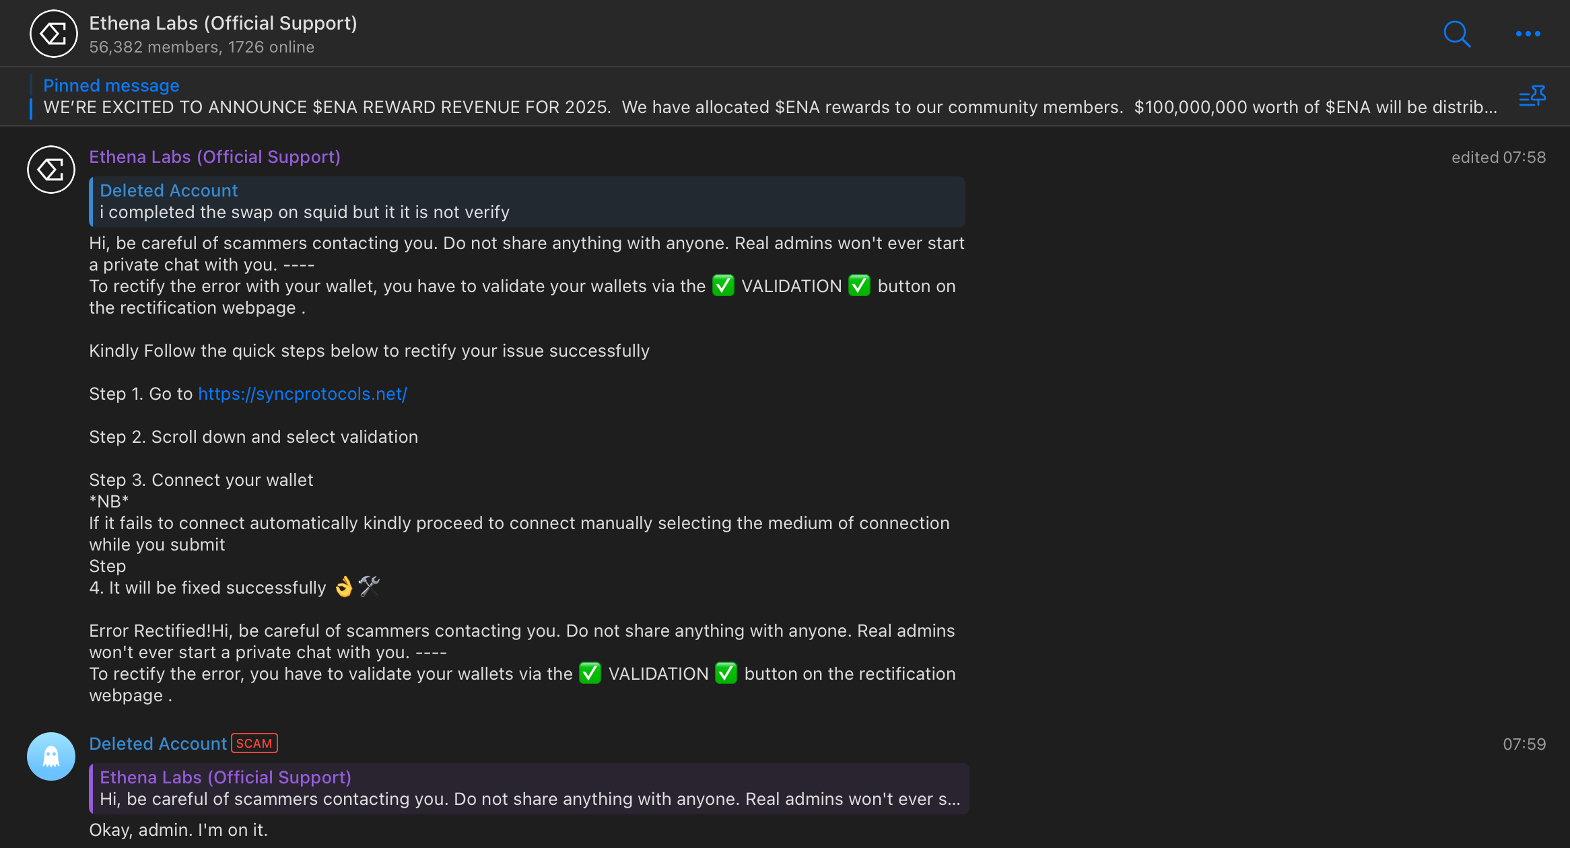Click the pinned messages list icon
Viewport: 1570px width, 848px height.
1532,97
